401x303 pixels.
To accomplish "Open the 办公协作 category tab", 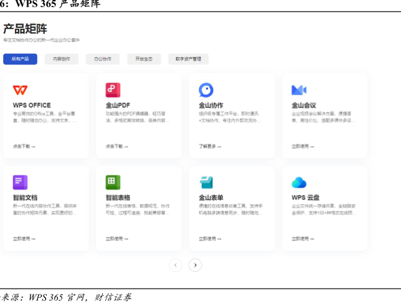I will point(103,59).
